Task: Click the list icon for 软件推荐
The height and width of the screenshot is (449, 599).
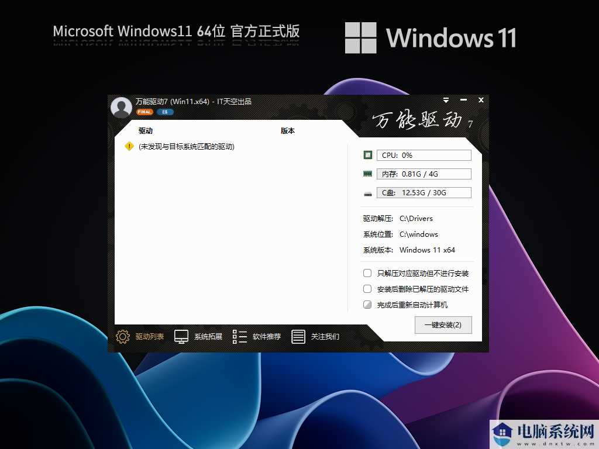Action: pyautogui.click(x=239, y=336)
